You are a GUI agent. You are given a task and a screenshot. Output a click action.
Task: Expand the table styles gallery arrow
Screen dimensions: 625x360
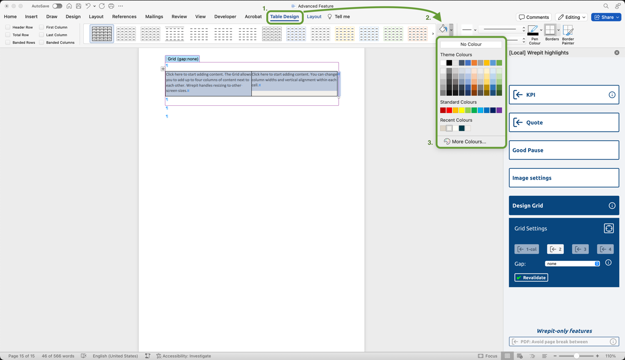point(433,34)
